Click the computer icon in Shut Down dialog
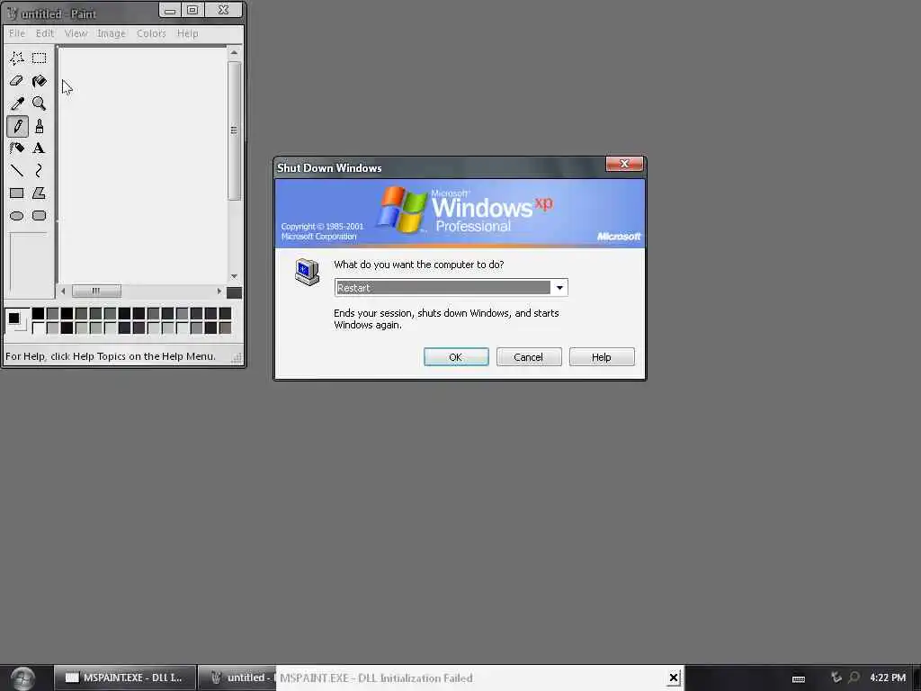Image resolution: width=921 pixels, height=691 pixels. coord(308,272)
